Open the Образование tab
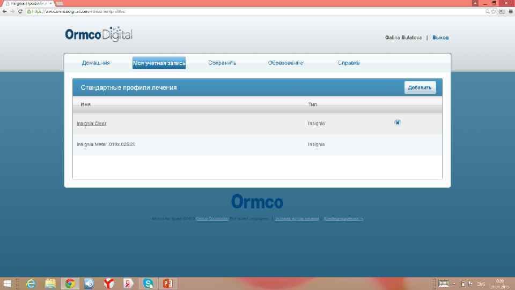This screenshot has height=290, width=515. [285, 63]
